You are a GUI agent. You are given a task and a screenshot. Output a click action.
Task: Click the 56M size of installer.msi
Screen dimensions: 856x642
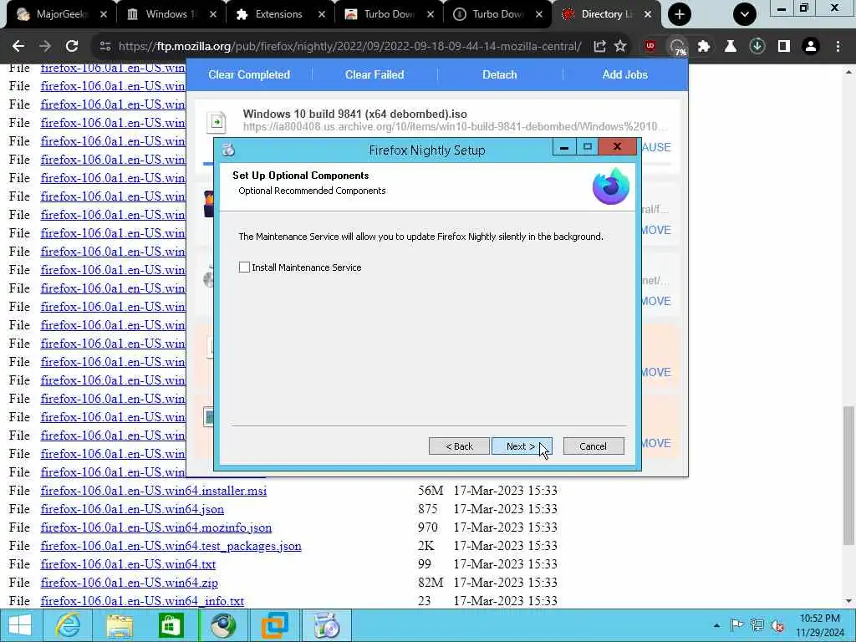pos(431,491)
